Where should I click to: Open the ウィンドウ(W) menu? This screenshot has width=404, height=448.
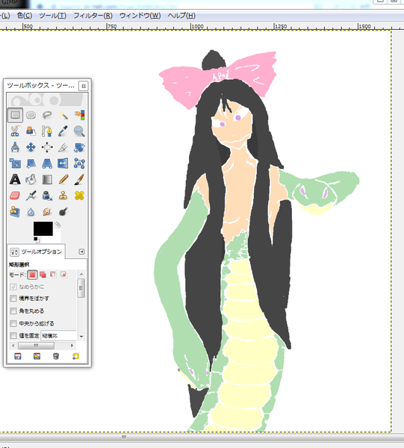[140, 16]
